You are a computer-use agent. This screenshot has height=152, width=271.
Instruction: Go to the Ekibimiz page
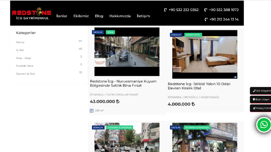(81, 16)
